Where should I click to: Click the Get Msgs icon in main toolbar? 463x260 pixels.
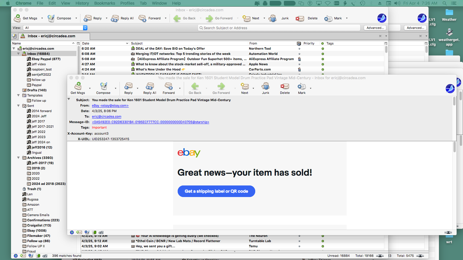coord(17,18)
